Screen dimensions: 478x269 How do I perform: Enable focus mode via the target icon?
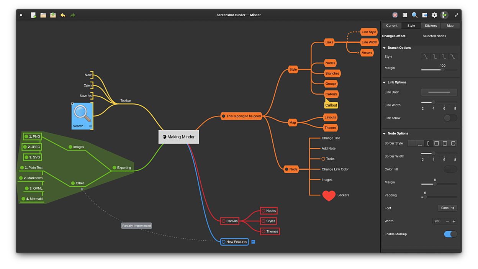click(x=395, y=15)
